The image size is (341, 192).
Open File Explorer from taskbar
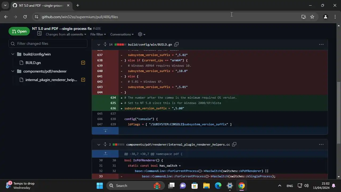206,186
